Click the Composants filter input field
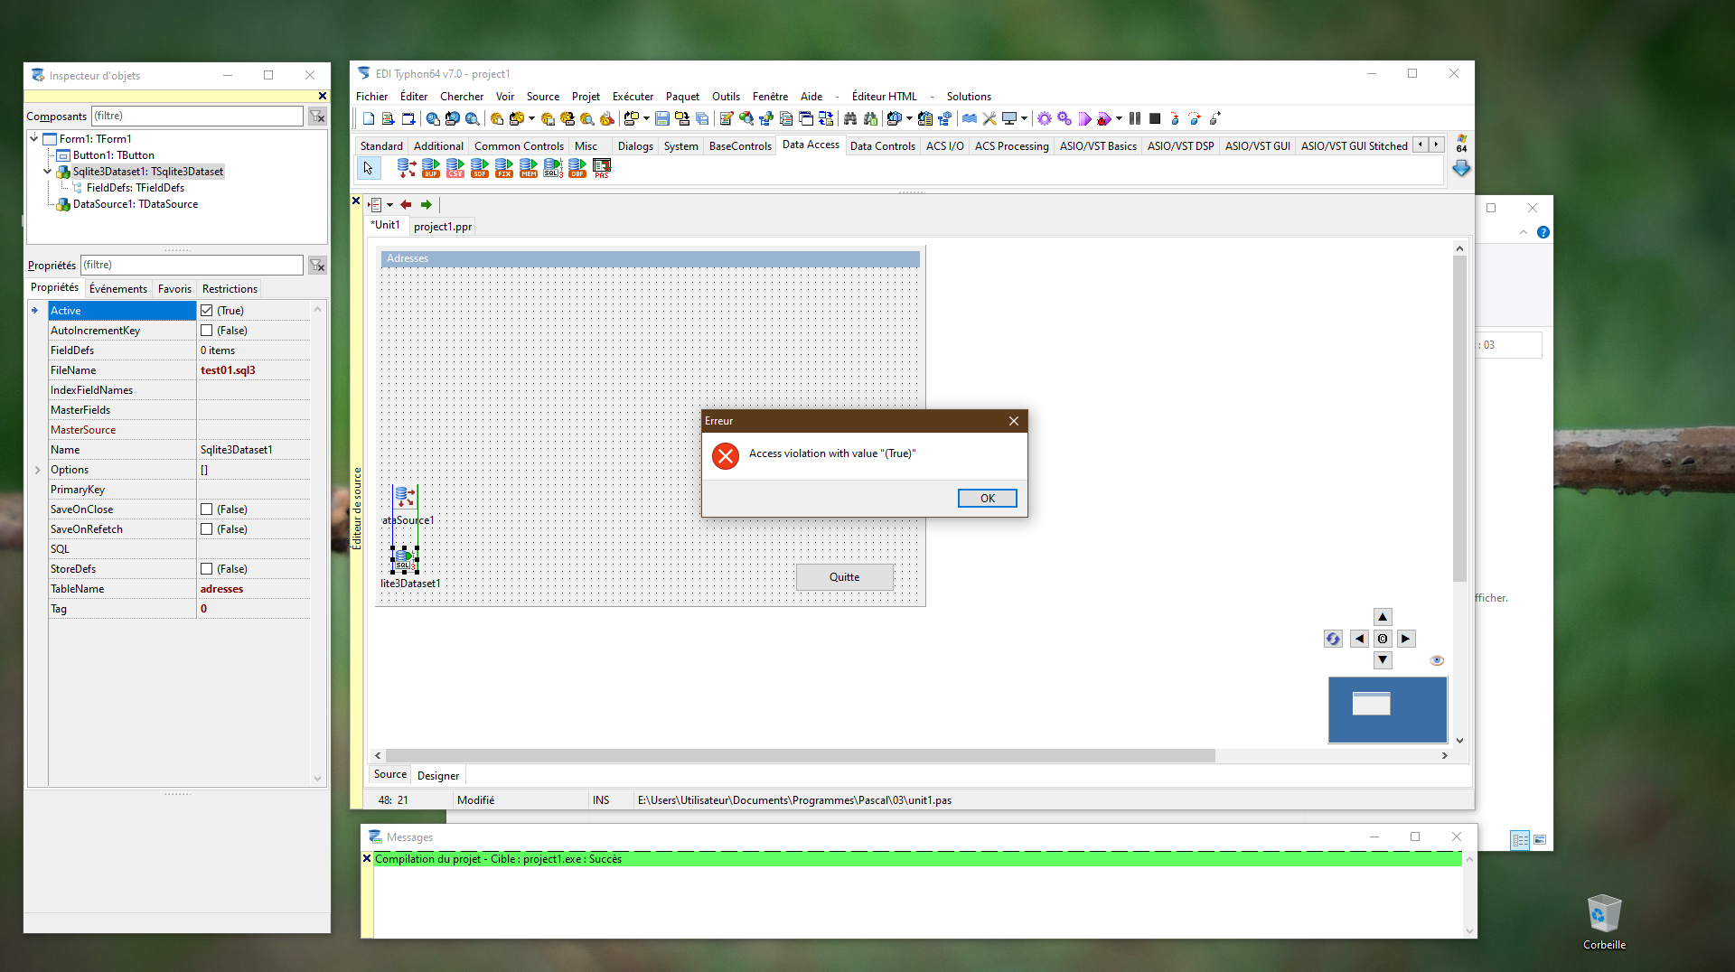Image resolution: width=1735 pixels, height=972 pixels. tap(197, 116)
